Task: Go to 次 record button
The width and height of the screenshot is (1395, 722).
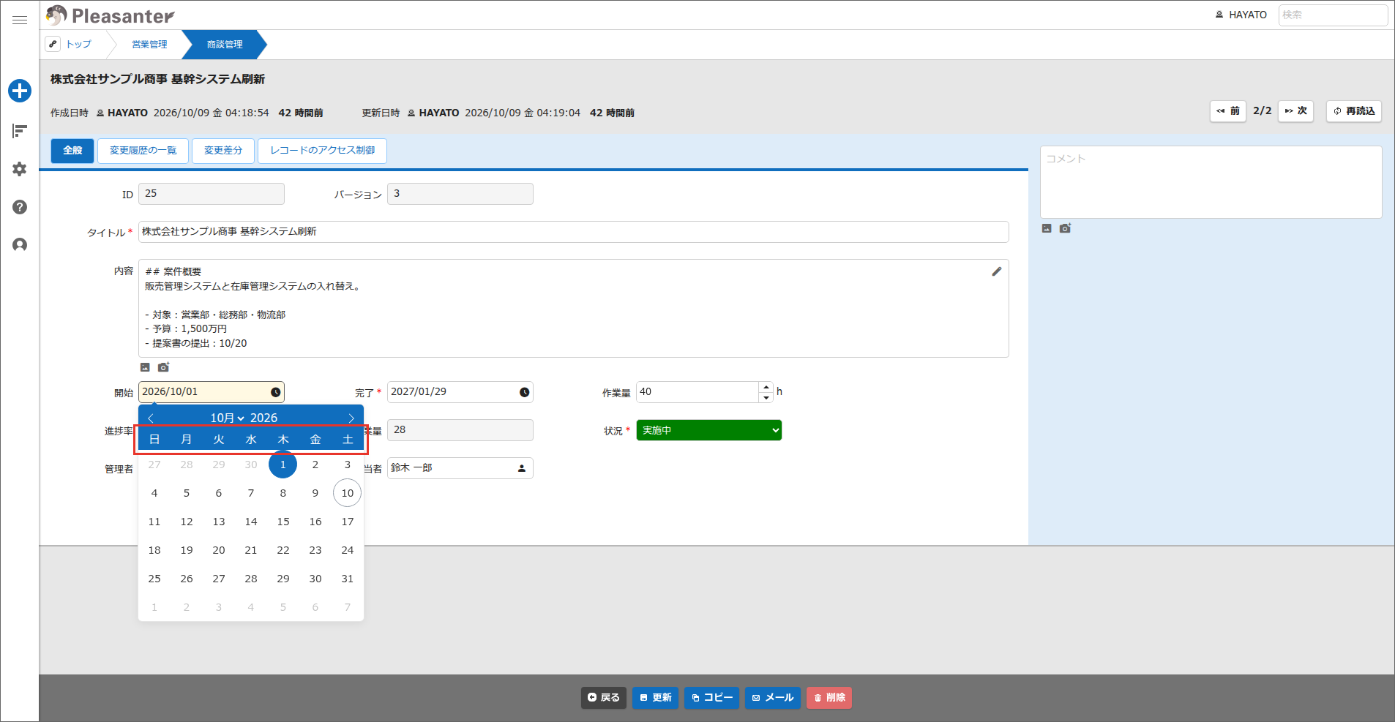Action: (1296, 111)
